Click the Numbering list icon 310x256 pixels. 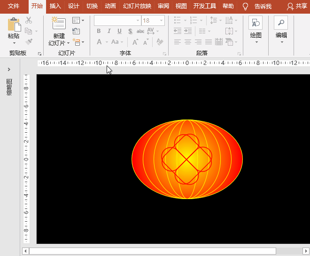click(194, 20)
